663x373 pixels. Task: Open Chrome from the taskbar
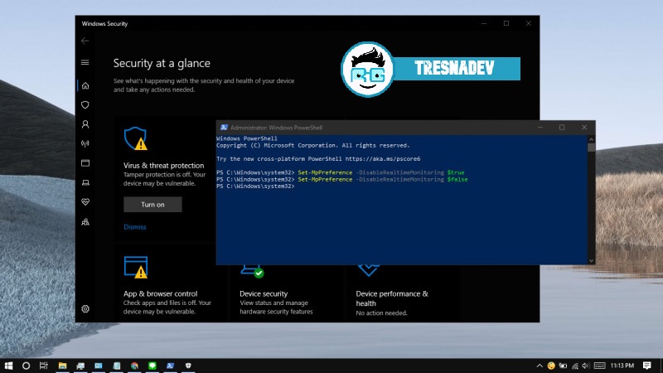click(134, 366)
